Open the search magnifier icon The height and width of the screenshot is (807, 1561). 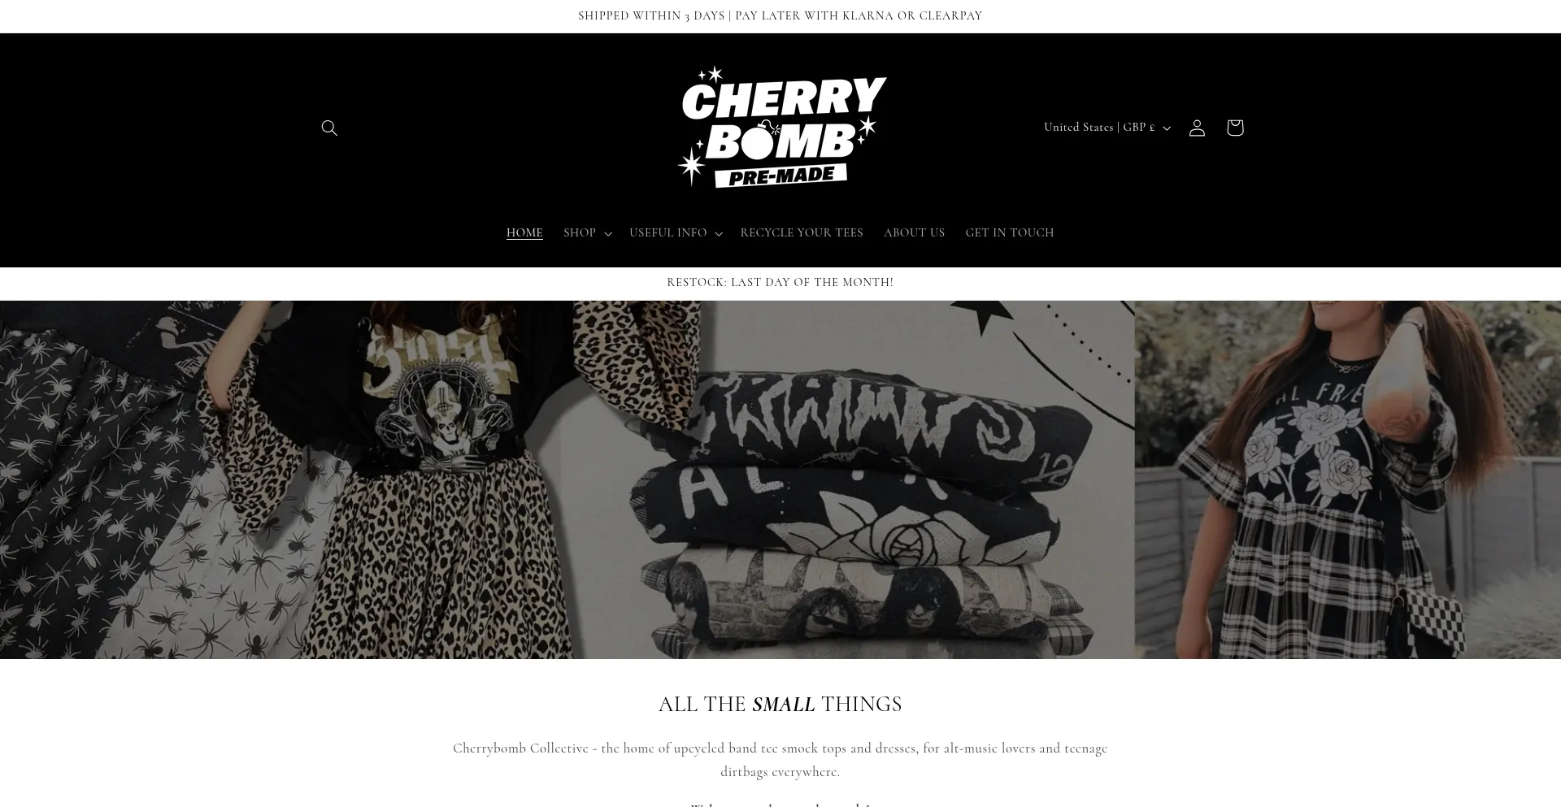329,128
